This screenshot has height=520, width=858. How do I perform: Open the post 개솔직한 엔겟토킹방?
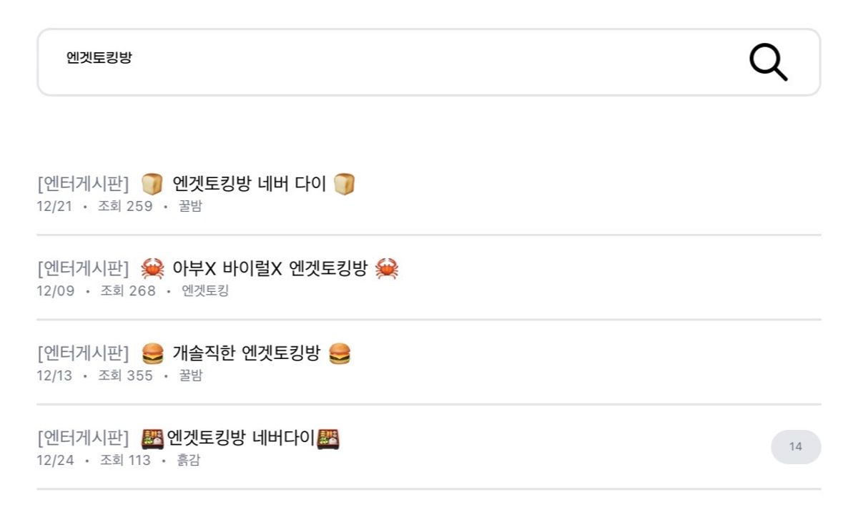(x=246, y=353)
